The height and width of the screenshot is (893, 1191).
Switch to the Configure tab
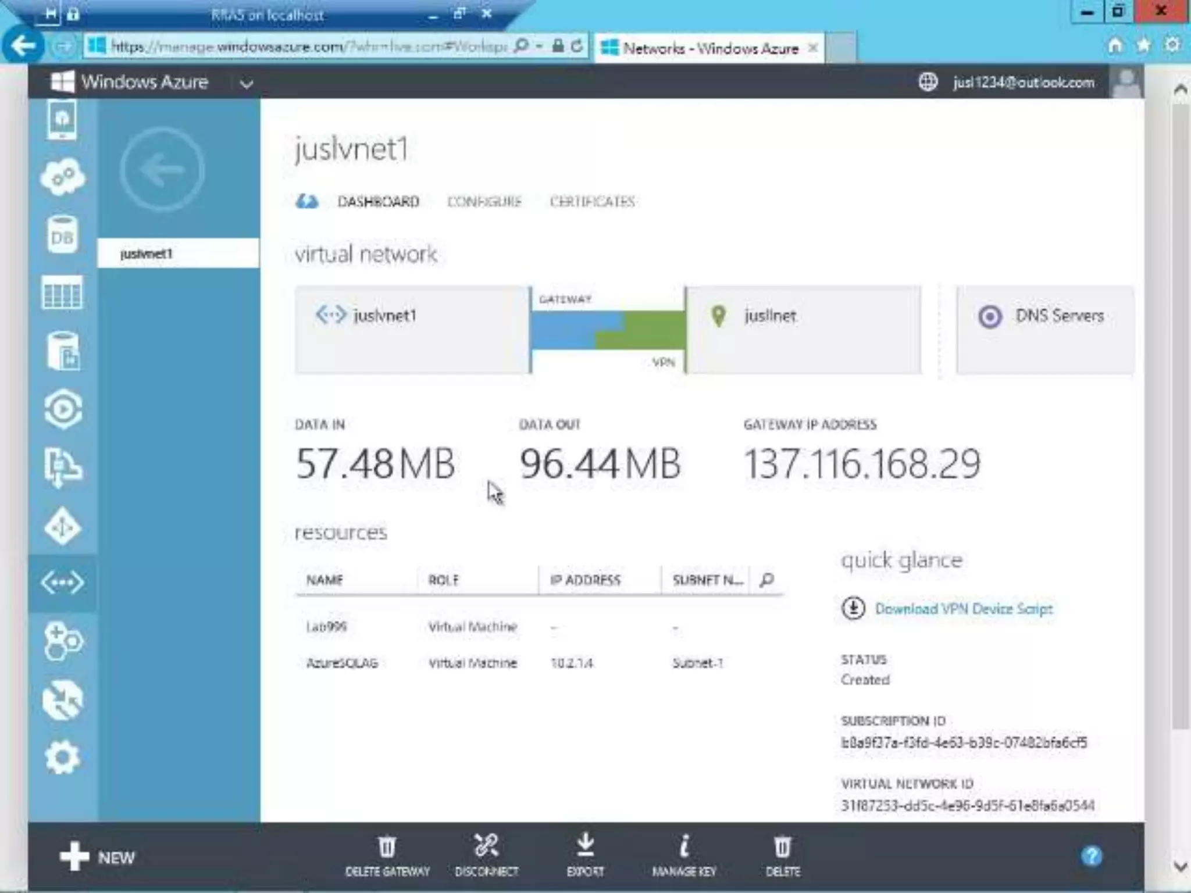pos(484,202)
